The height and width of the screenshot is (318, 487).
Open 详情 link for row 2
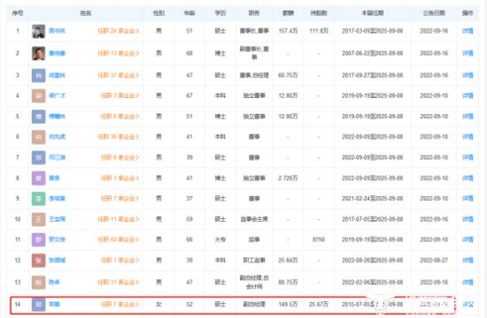pyautogui.click(x=468, y=53)
